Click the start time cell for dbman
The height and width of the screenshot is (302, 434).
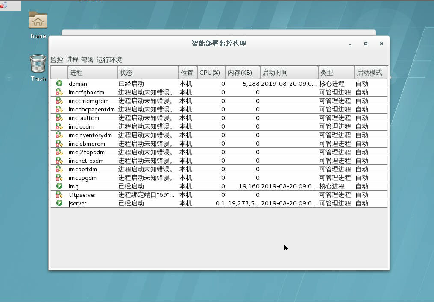tap(289, 84)
